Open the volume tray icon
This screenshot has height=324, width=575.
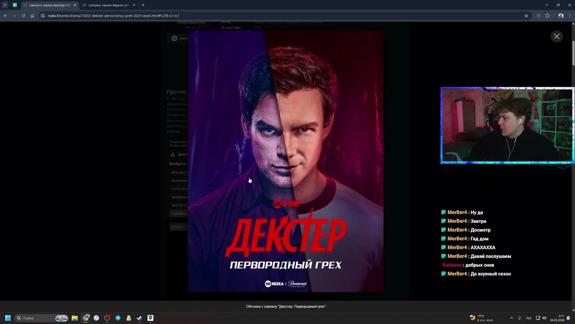point(544,318)
